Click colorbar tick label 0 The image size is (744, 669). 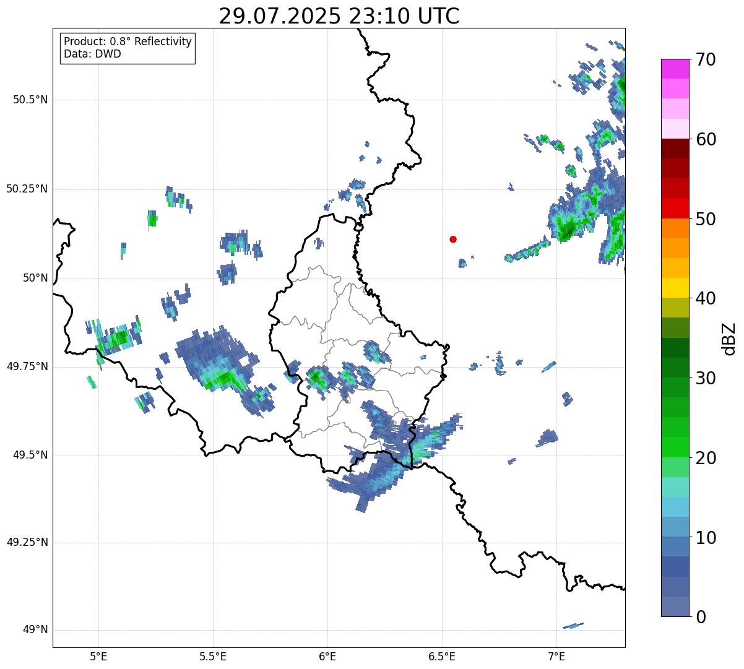(701, 617)
